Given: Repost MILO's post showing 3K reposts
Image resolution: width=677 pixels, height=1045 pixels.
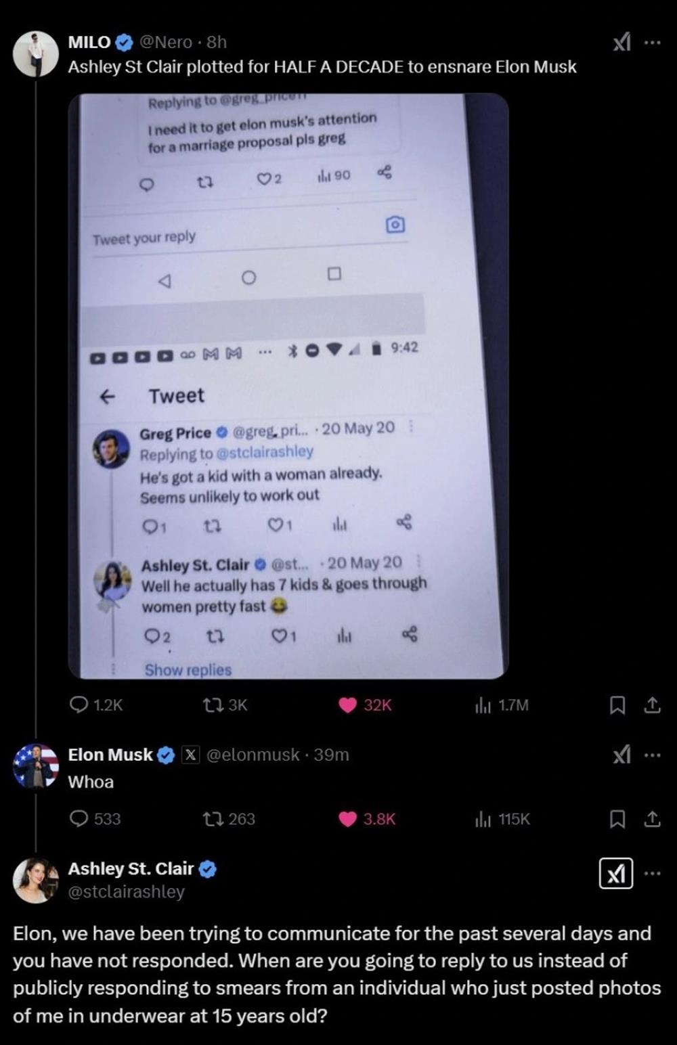Looking at the screenshot, I should click(225, 705).
